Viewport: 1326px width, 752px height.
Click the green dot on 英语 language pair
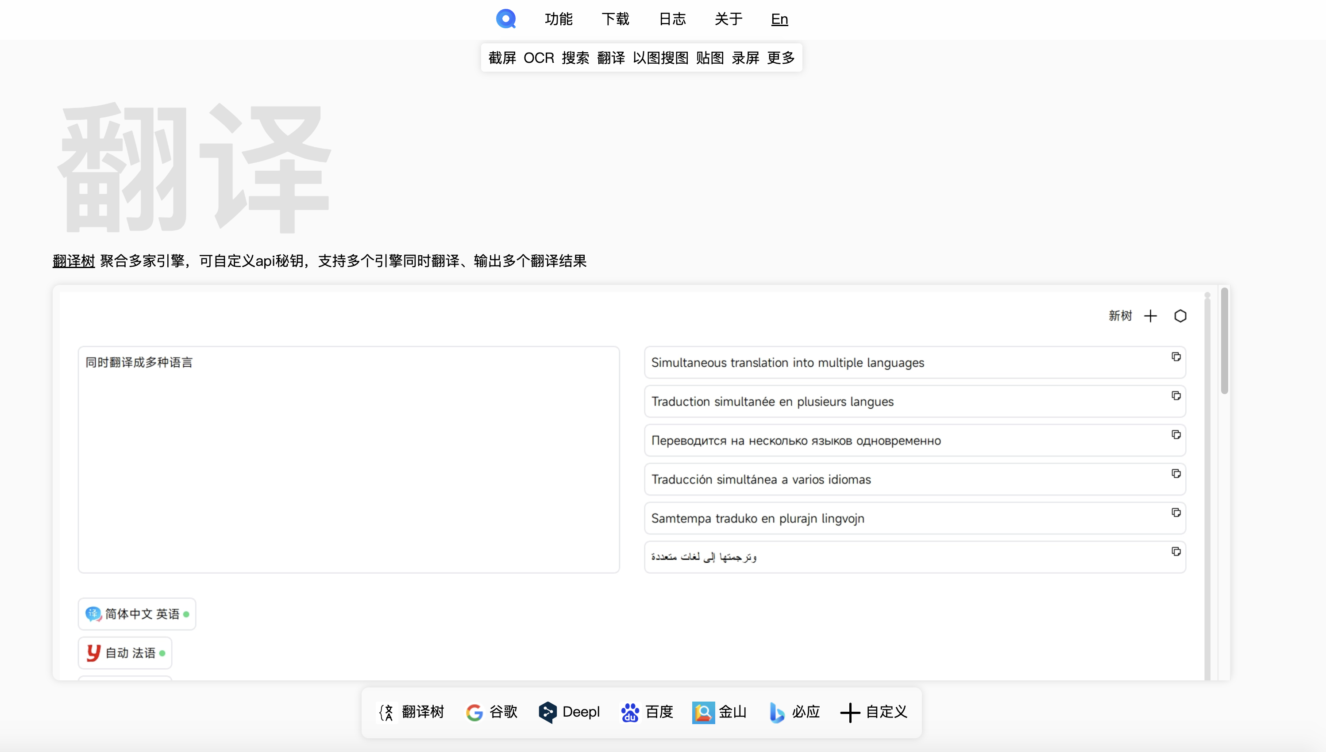click(188, 614)
